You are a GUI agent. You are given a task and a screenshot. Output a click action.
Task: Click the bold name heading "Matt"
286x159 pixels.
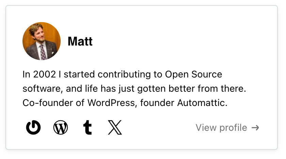tap(80, 42)
